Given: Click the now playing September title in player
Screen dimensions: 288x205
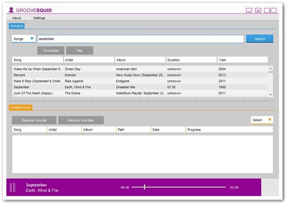Looking at the screenshot, I should [36, 185].
